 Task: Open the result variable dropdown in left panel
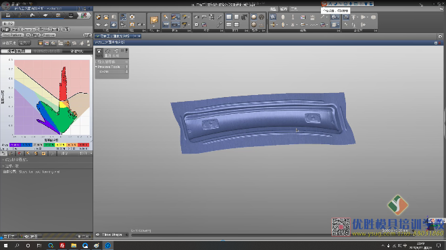25,43
